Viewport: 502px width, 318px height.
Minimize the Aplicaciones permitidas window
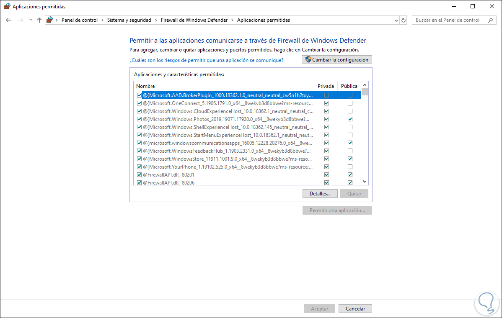point(454,6)
